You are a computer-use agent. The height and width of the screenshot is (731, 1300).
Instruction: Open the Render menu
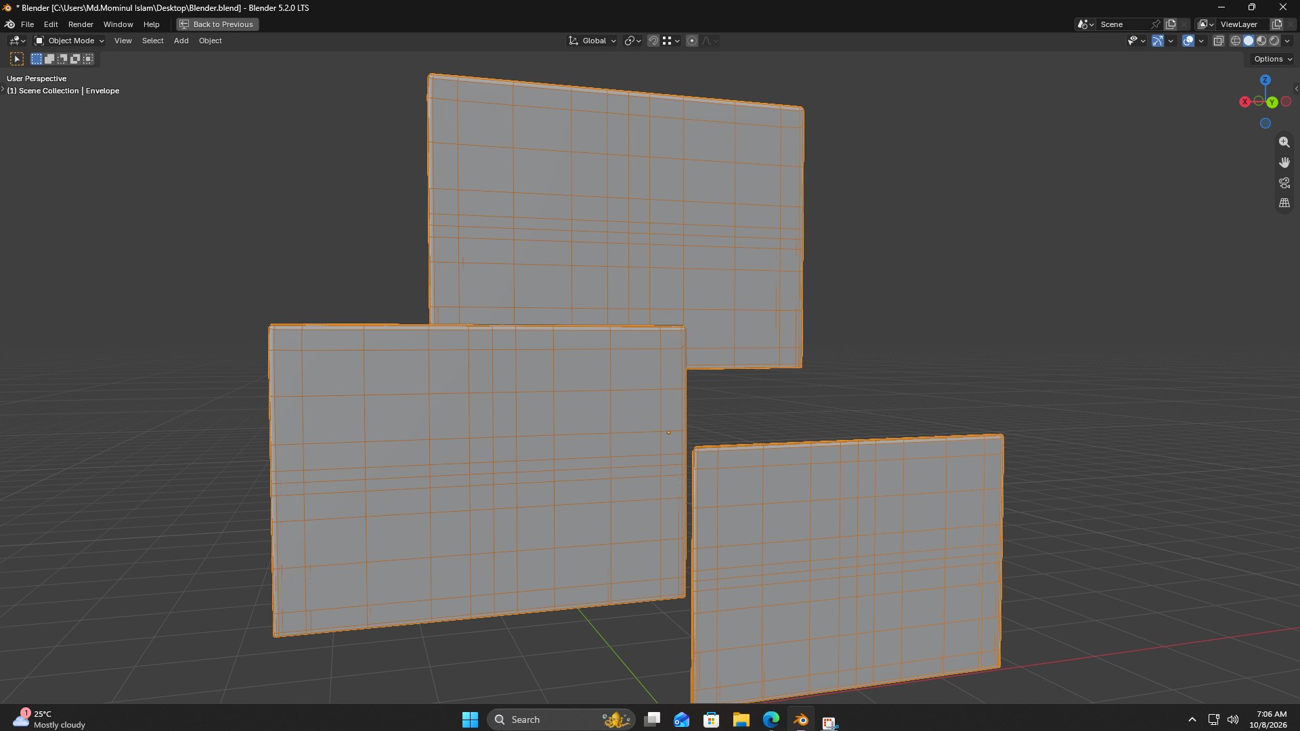coord(81,24)
